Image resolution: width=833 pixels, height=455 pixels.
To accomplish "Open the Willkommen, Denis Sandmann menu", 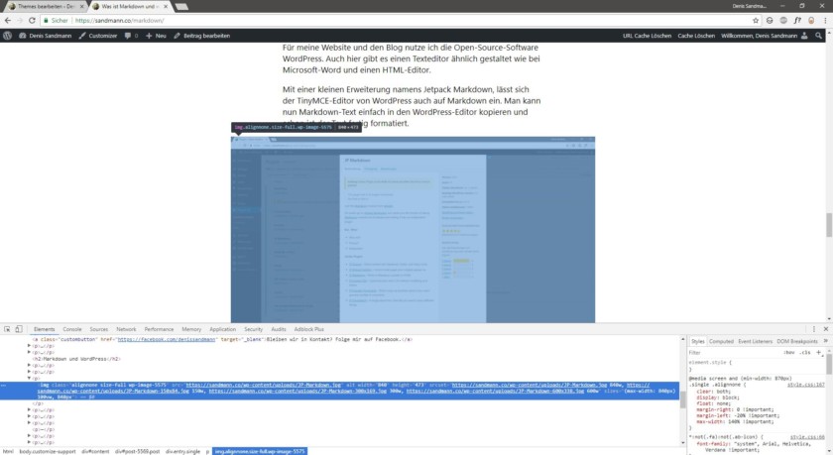I will tap(760, 36).
